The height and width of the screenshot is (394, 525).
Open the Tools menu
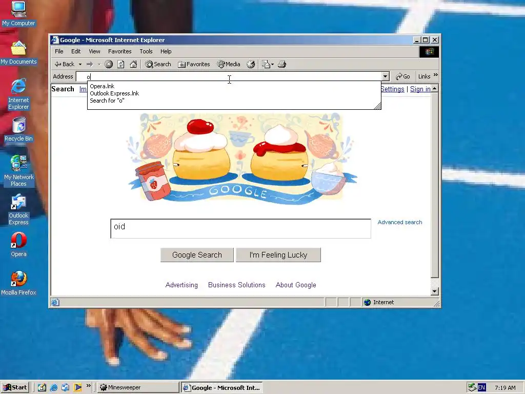[146, 51]
